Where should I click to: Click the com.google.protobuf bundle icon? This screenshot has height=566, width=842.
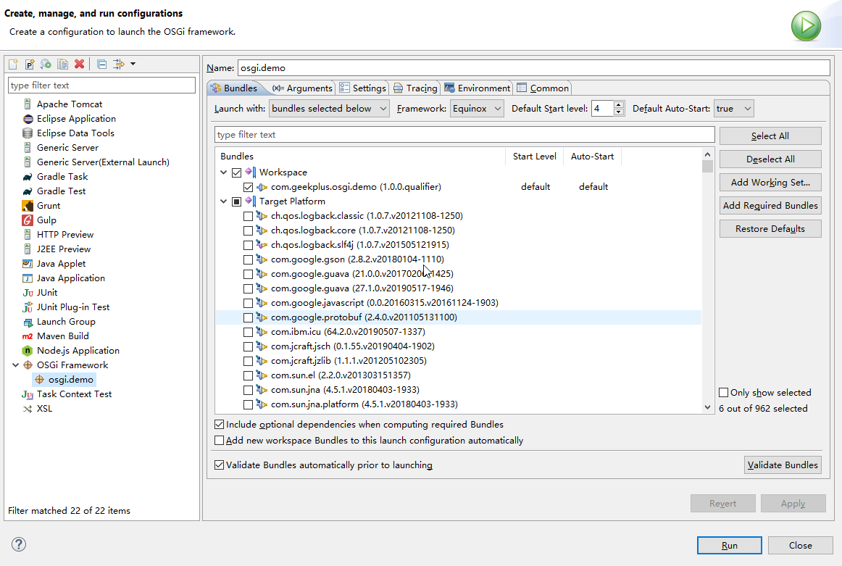pos(262,317)
